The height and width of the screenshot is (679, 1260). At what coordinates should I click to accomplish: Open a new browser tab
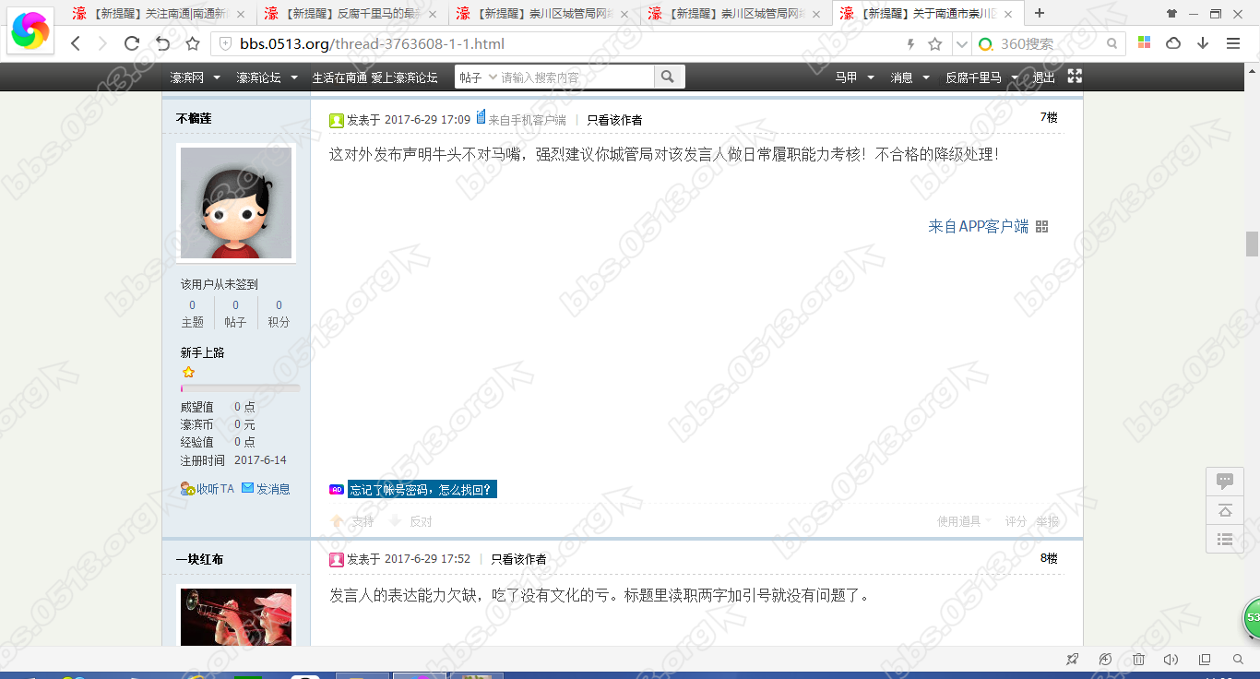[x=1040, y=14]
